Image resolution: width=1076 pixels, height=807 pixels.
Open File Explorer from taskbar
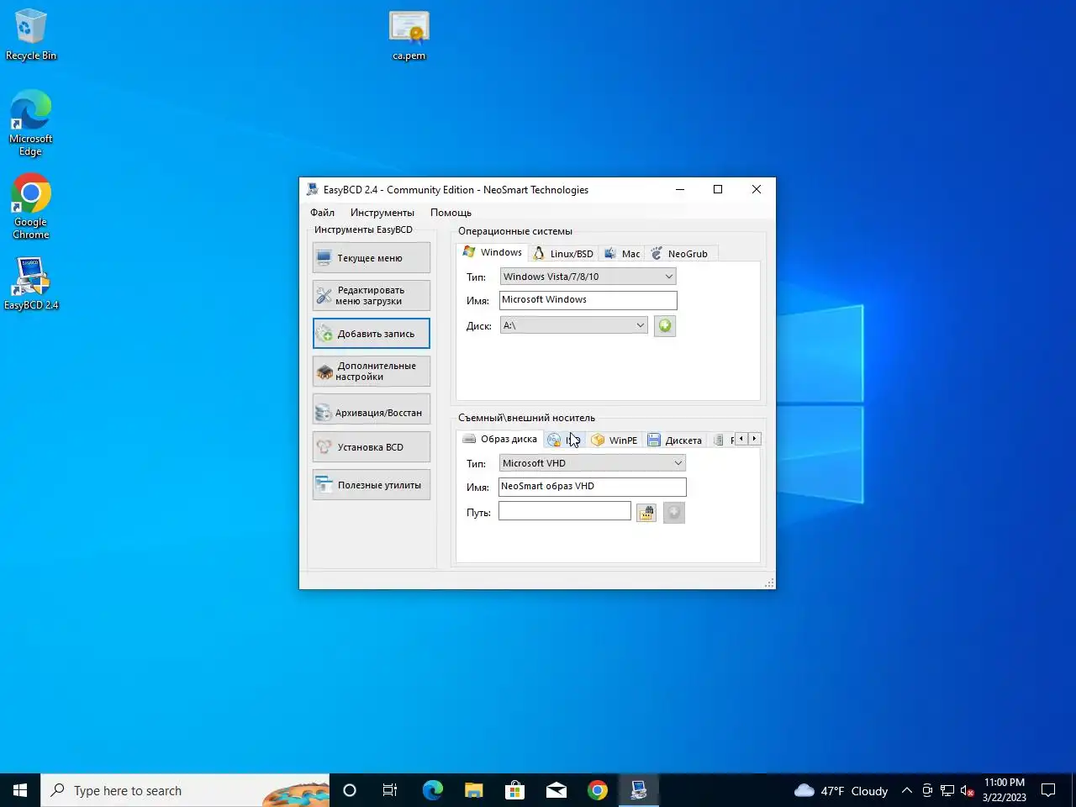tap(473, 790)
